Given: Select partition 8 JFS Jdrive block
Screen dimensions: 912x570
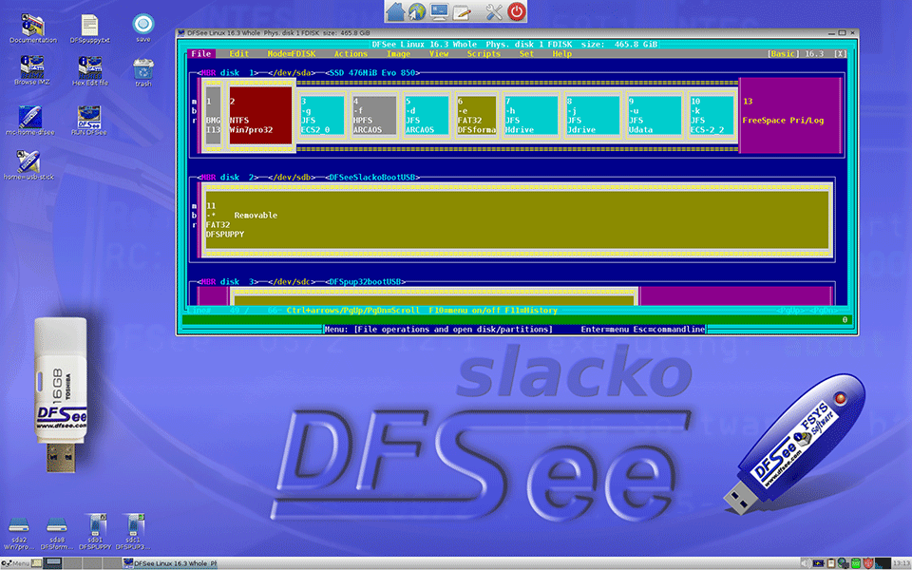Looking at the screenshot, I should (593, 116).
